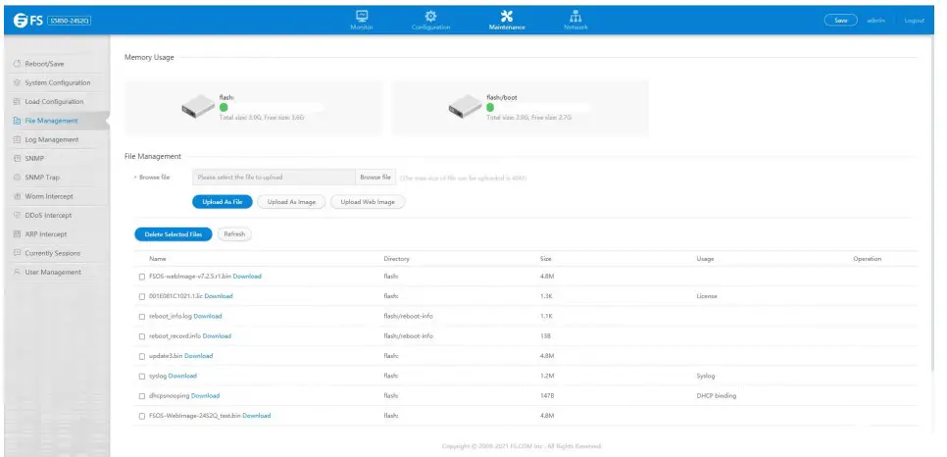Download reboot_record.info
The image size is (947, 457).
[217, 336]
